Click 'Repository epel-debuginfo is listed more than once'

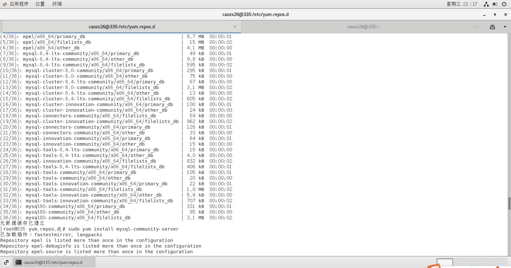pyautogui.click(x=101, y=246)
